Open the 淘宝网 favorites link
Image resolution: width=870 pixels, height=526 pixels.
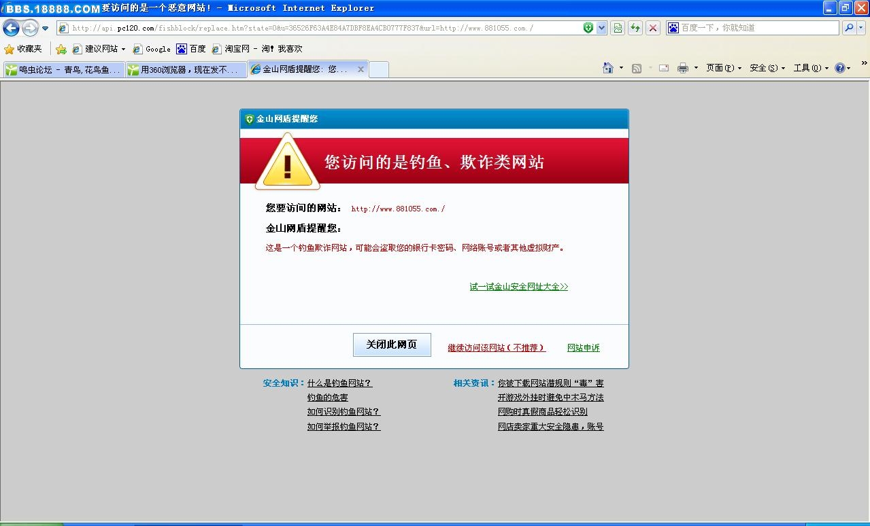(257, 49)
